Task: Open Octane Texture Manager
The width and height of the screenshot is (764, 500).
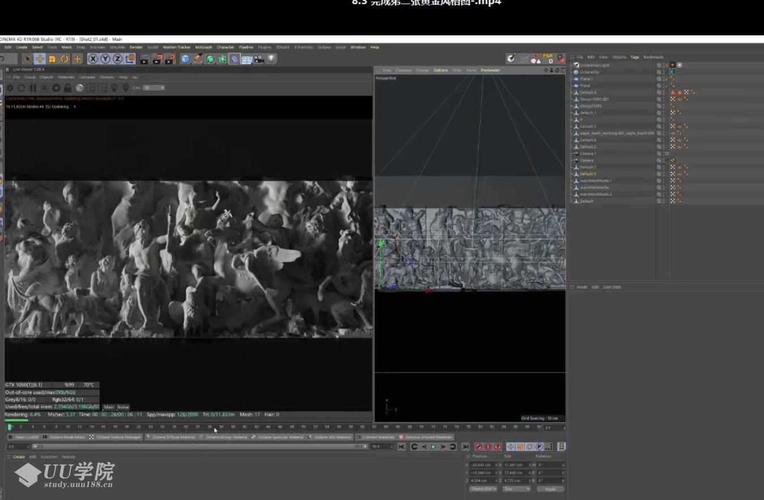Action: pyautogui.click(x=115, y=437)
